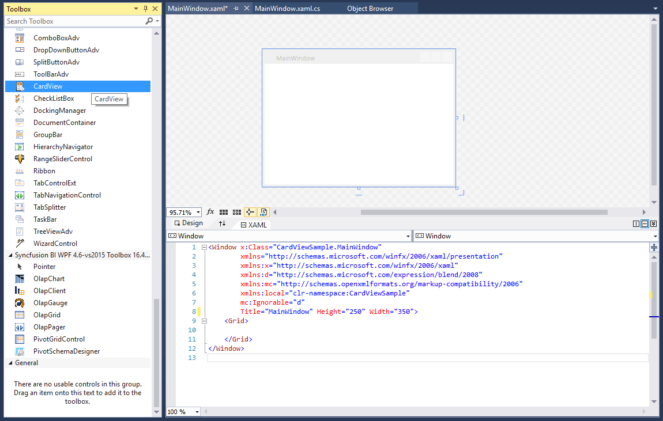Toggle snapping to snaplines in designer toolbar

[x=250, y=212]
